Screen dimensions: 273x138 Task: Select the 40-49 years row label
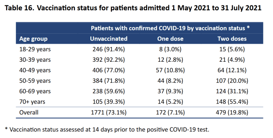pos(35,70)
